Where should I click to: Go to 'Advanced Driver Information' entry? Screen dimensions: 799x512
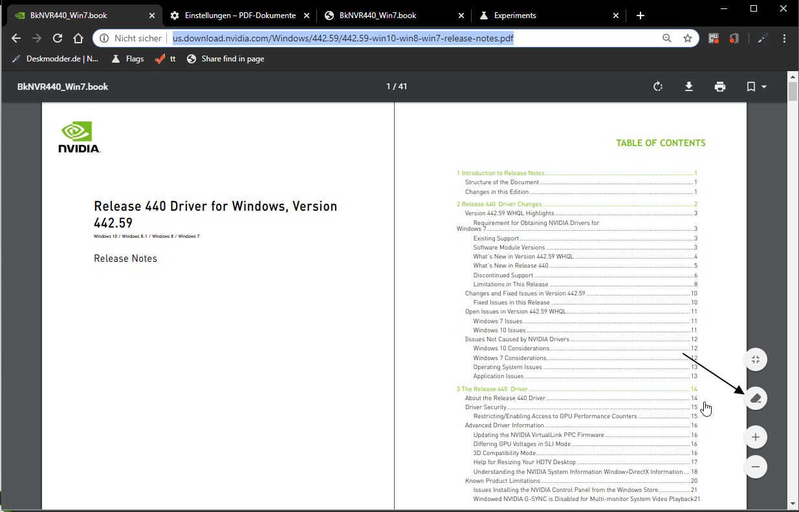(580, 425)
